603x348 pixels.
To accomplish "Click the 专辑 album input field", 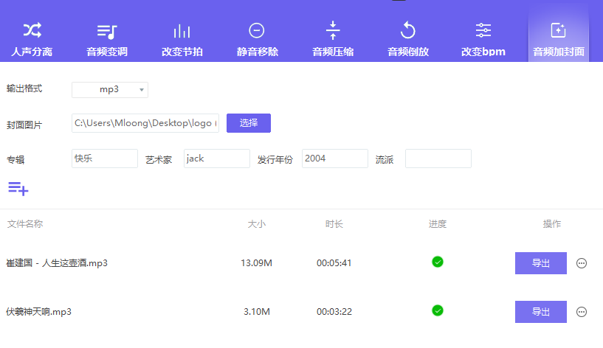I will pyautogui.click(x=105, y=159).
